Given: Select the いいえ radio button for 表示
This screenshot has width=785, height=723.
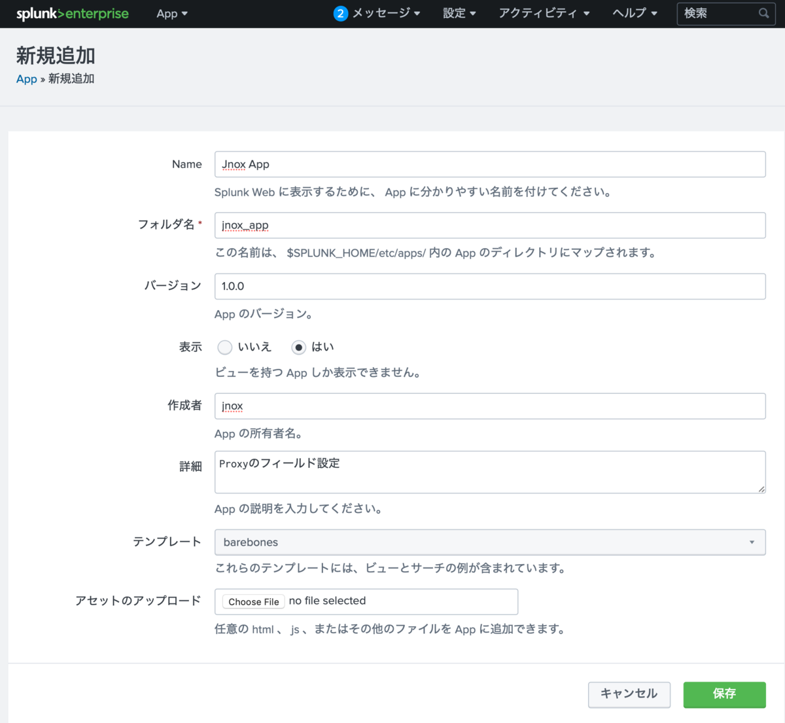Looking at the screenshot, I should coord(224,347).
